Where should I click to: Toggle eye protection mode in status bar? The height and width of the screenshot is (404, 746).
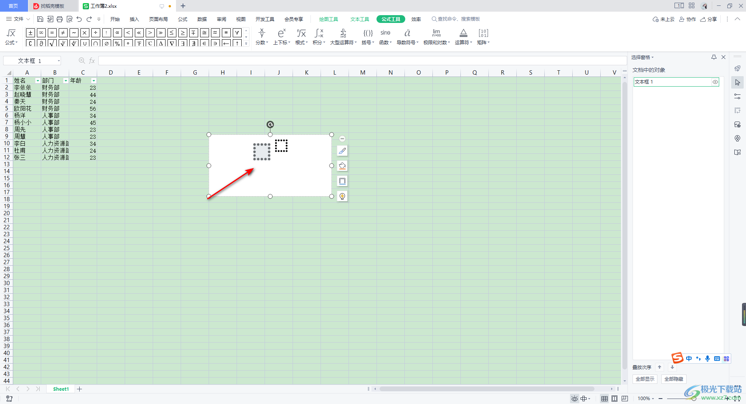tap(575, 399)
